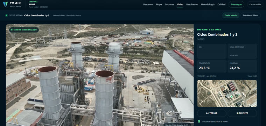Click the '349 mediciones' filter summary text
Screen dimensions: 266x126
(67, 15)
